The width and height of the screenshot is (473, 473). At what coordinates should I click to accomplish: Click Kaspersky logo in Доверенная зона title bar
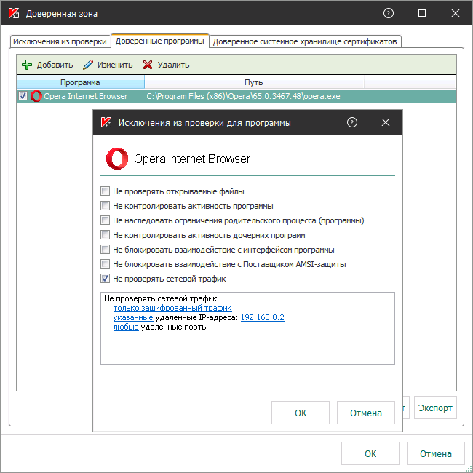click(14, 13)
